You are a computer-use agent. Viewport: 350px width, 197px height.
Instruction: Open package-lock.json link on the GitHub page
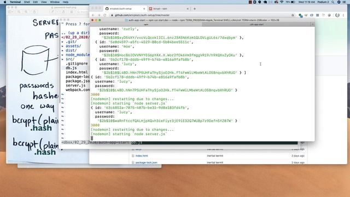click(x=146, y=163)
